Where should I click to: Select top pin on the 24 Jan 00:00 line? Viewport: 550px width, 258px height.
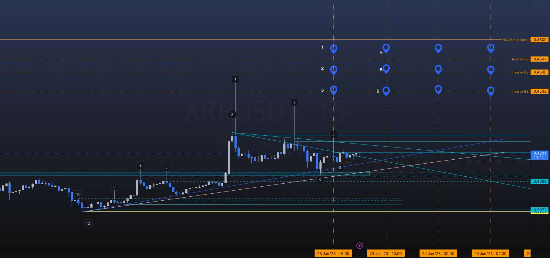pos(438,48)
